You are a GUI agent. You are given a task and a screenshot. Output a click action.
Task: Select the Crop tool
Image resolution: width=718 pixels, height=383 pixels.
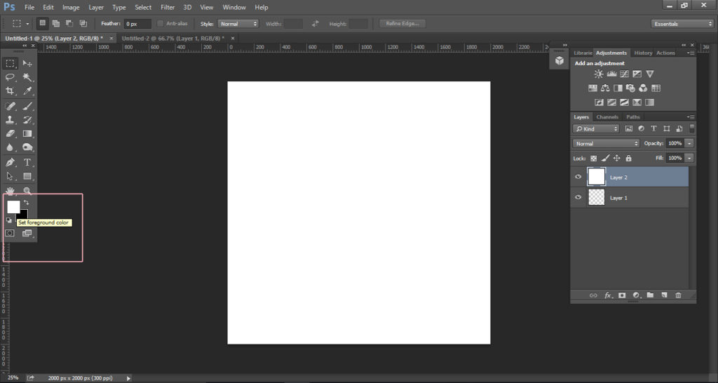point(11,91)
